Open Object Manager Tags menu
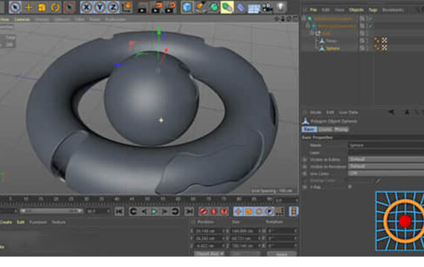 pos(373,10)
